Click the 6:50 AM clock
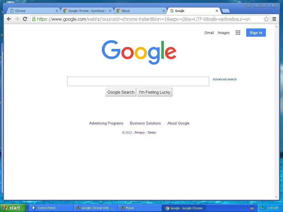The image size is (283, 212). tap(273, 208)
